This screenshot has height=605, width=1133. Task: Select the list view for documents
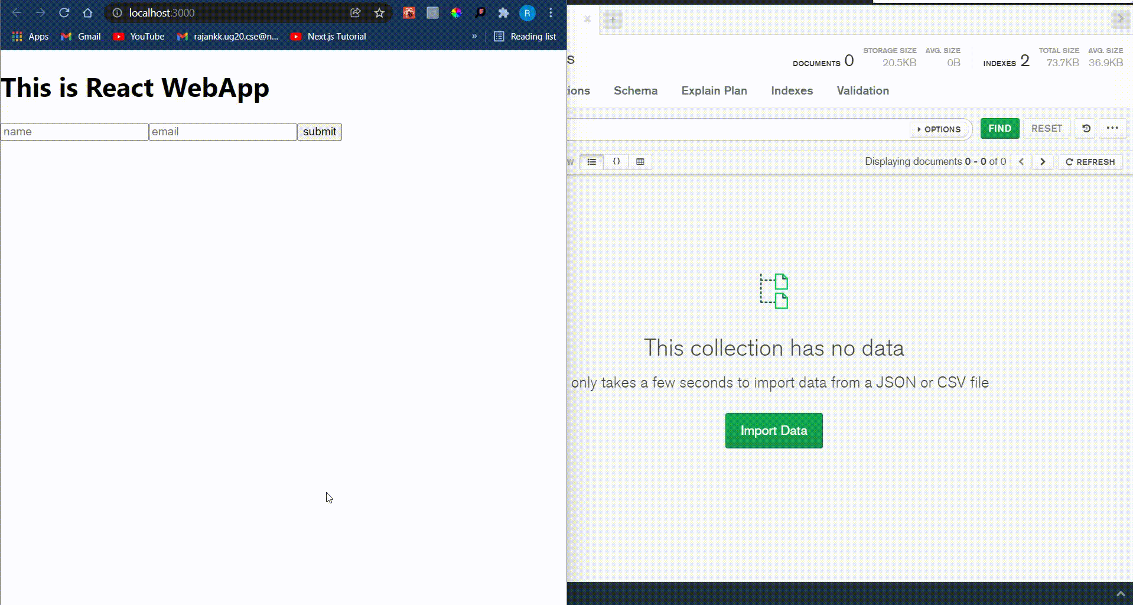(x=591, y=161)
